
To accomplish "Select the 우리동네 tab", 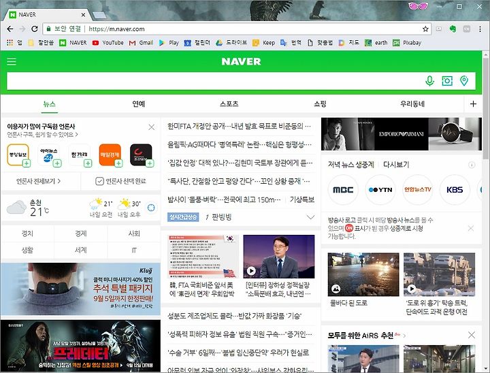I will pos(412,104).
